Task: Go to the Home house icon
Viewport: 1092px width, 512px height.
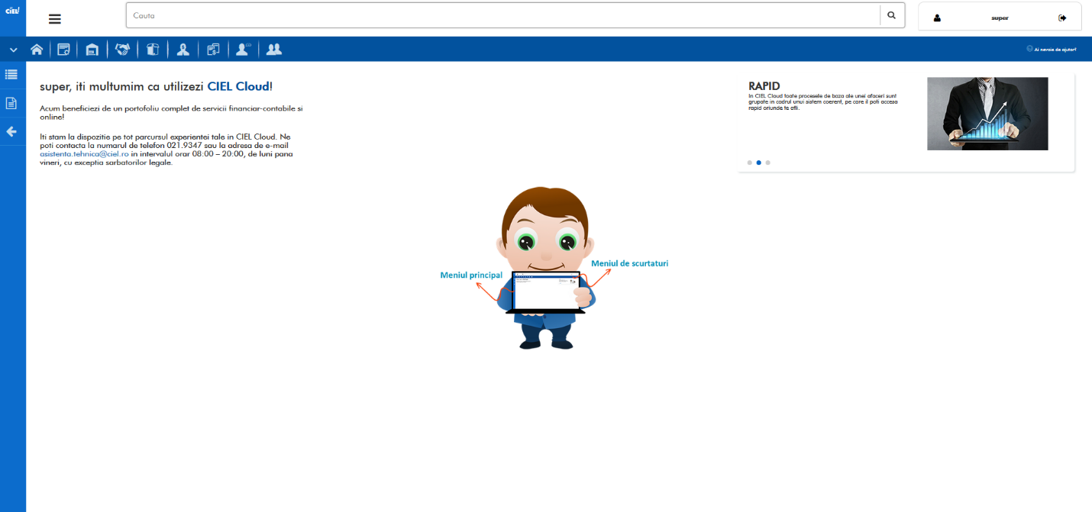Action: pos(36,50)
